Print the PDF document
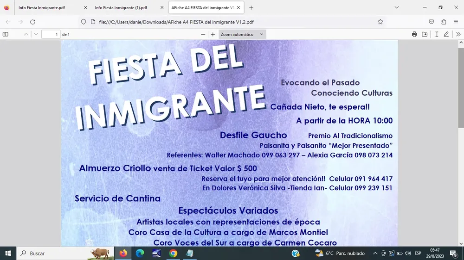Image resolution: width=464 pixels, height=260 pixels. tap(414, 34)
